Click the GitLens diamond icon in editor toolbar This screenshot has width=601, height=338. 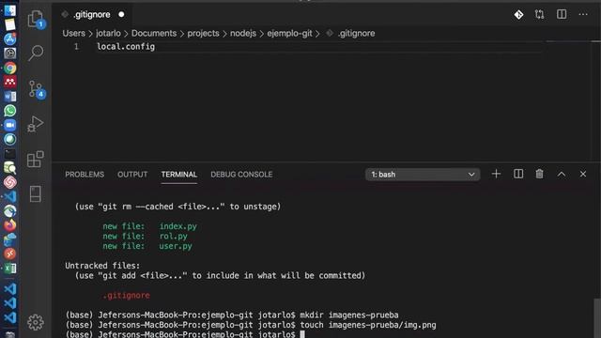[518, 15]
